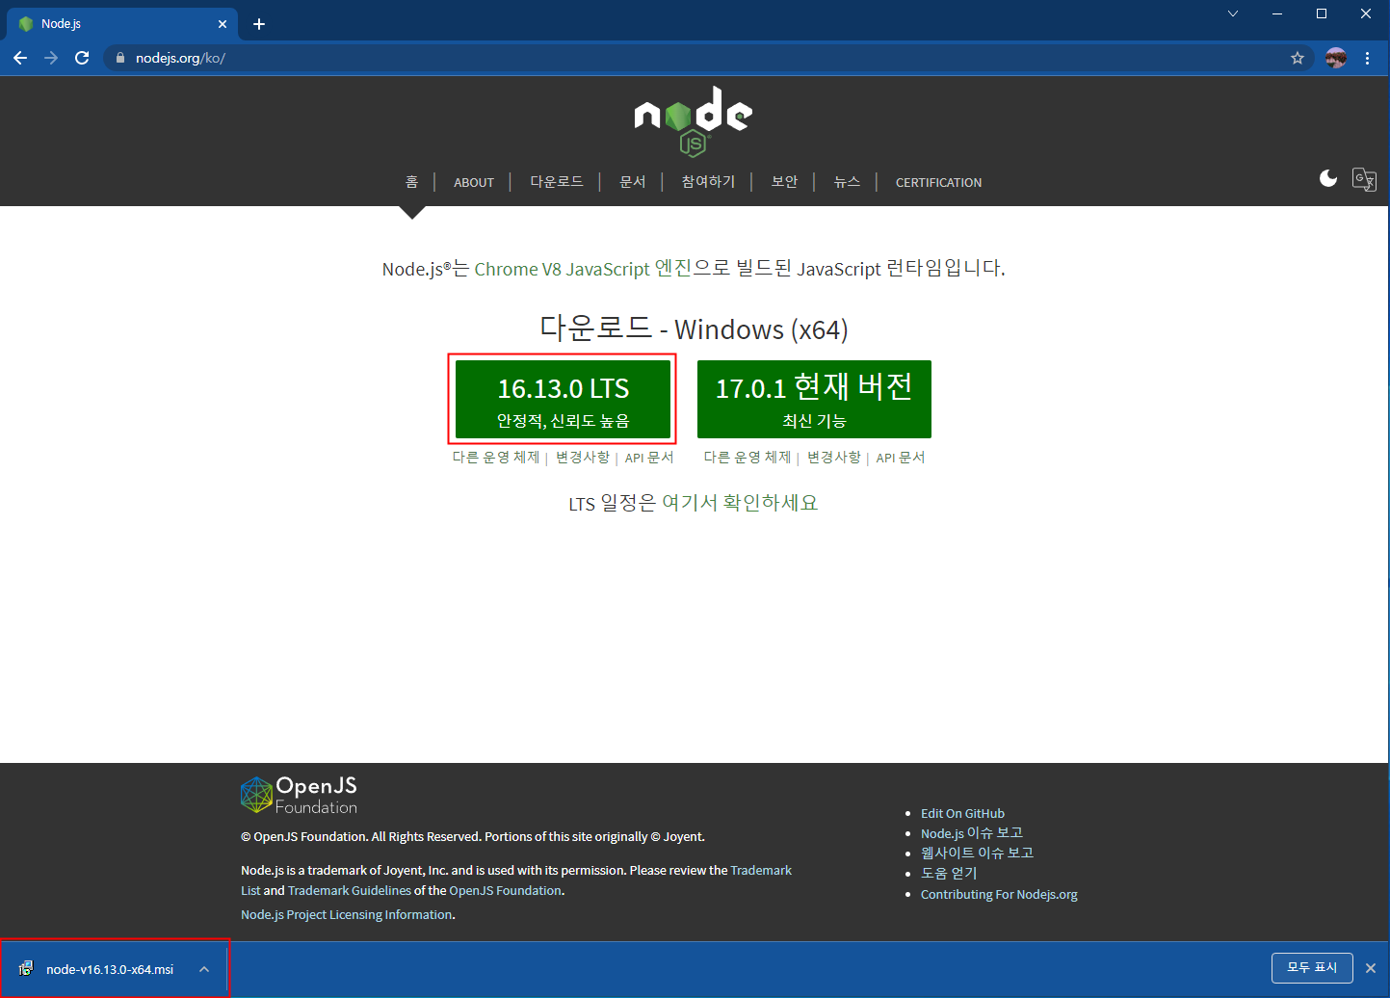Open the 뉴스 nav item

847,181
